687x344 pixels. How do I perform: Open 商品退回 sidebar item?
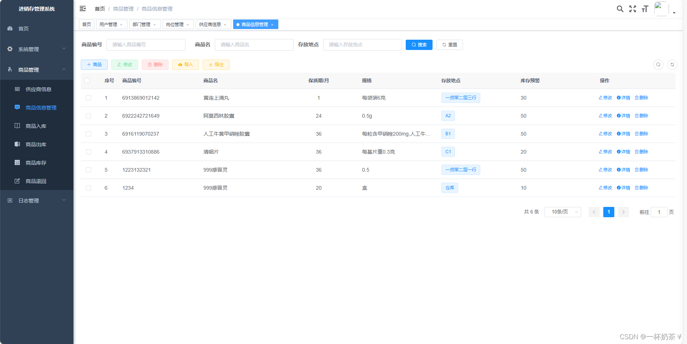tap(37, 181)
